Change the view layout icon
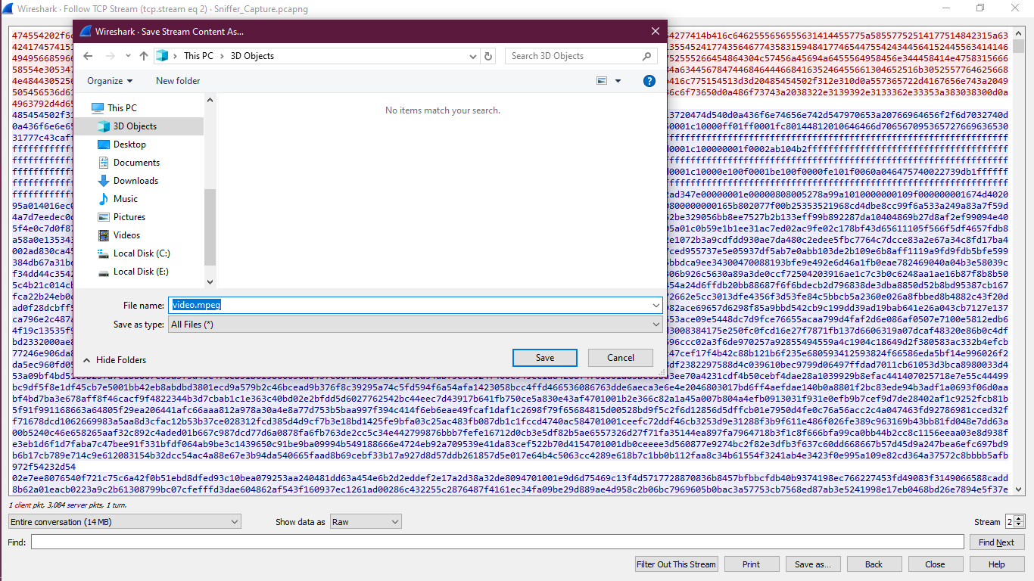The width and height of the screenshot is (1034, 581). coord(603,81)
